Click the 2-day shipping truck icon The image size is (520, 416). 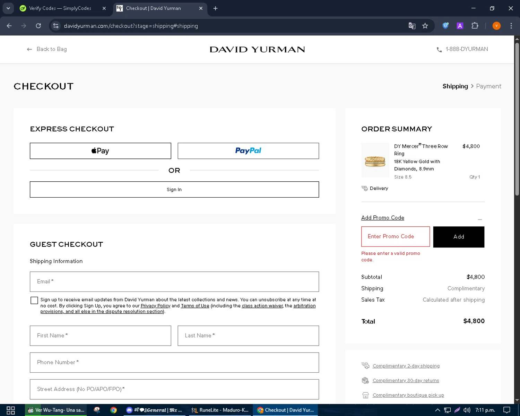365,366
